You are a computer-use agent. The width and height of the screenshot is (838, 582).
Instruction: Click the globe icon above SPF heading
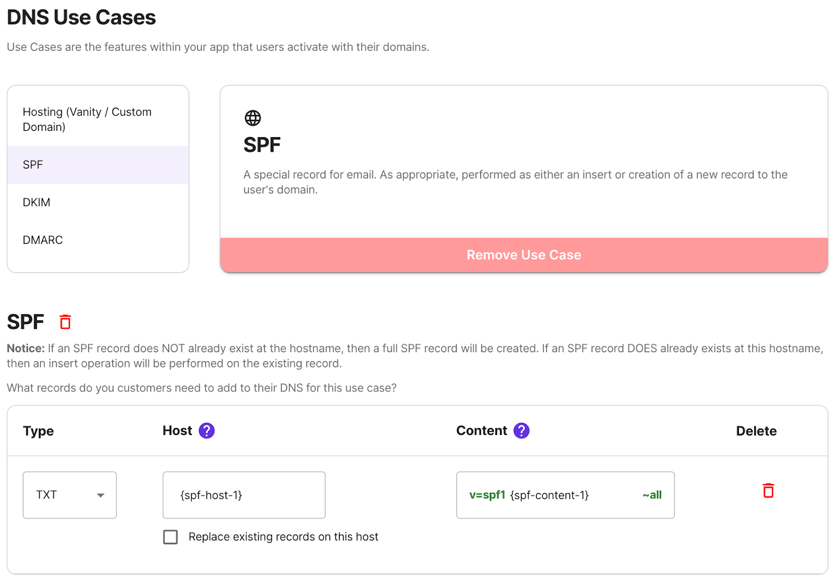pos(253,118)
